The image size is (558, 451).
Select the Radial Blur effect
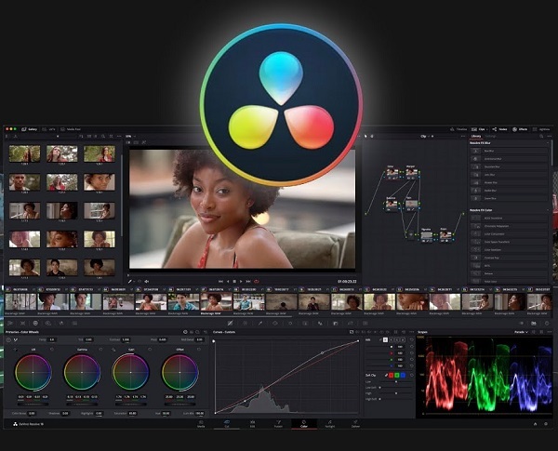[x=510, y=191]
